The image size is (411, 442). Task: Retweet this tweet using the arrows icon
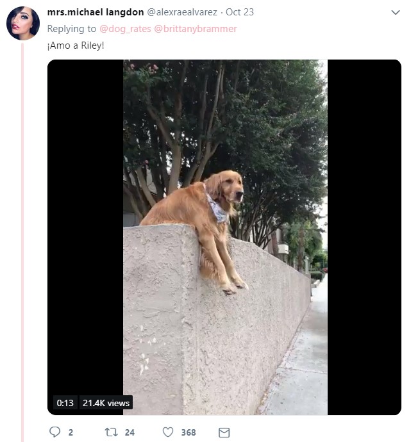(111, 432)
